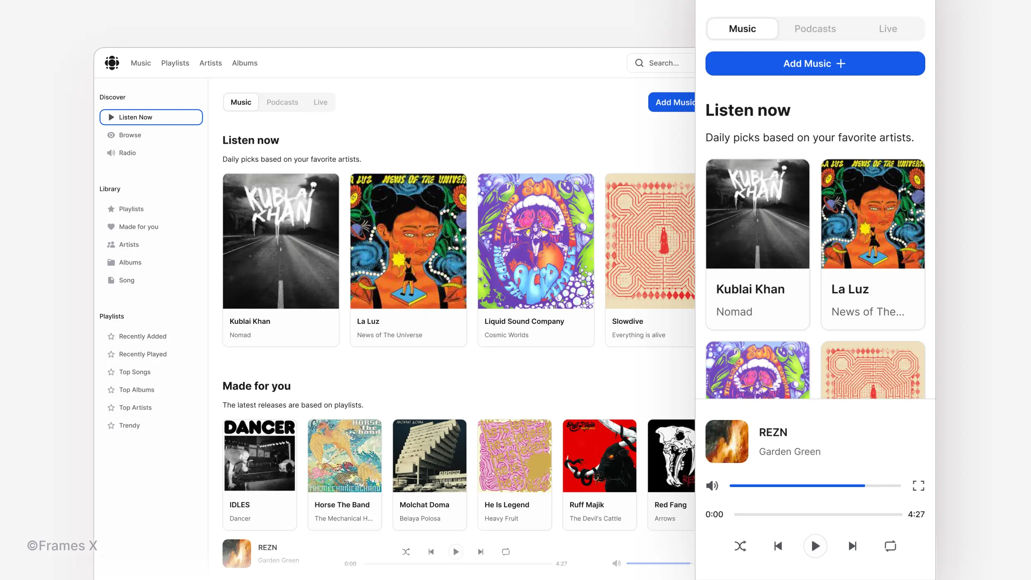Click the fullscreen expand icon

pos(918,486)
